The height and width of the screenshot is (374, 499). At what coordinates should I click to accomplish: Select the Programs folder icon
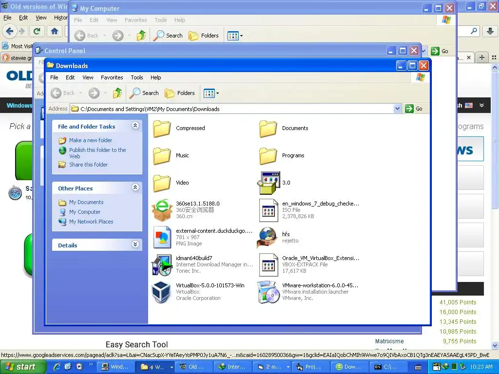268,156
